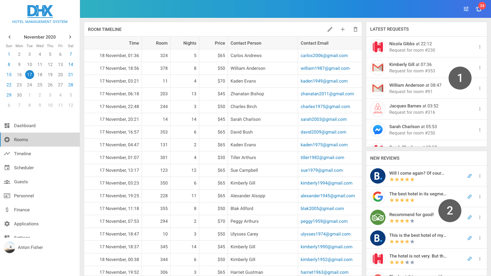The image size is (491, 276).
Task: Open notifications via the bell icon
Action: pos(479,10)
